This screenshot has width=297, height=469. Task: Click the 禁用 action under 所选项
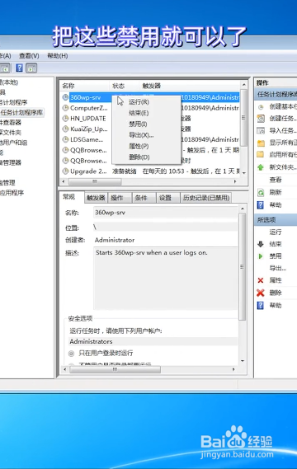tap(276, 256)
